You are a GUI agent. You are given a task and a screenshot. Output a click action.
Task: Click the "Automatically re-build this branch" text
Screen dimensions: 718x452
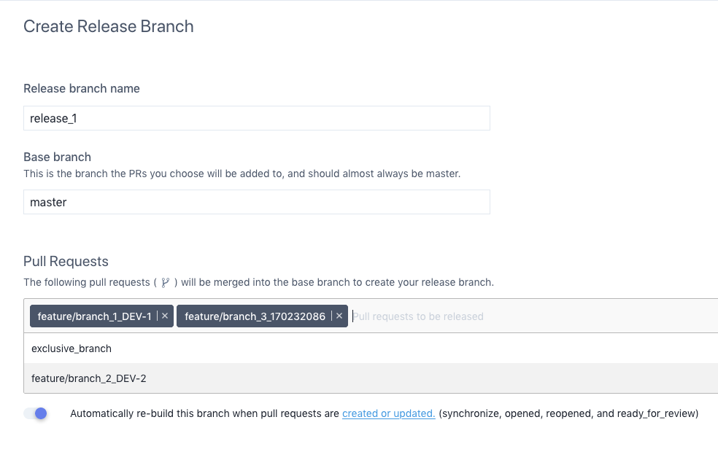pos(204,413)
